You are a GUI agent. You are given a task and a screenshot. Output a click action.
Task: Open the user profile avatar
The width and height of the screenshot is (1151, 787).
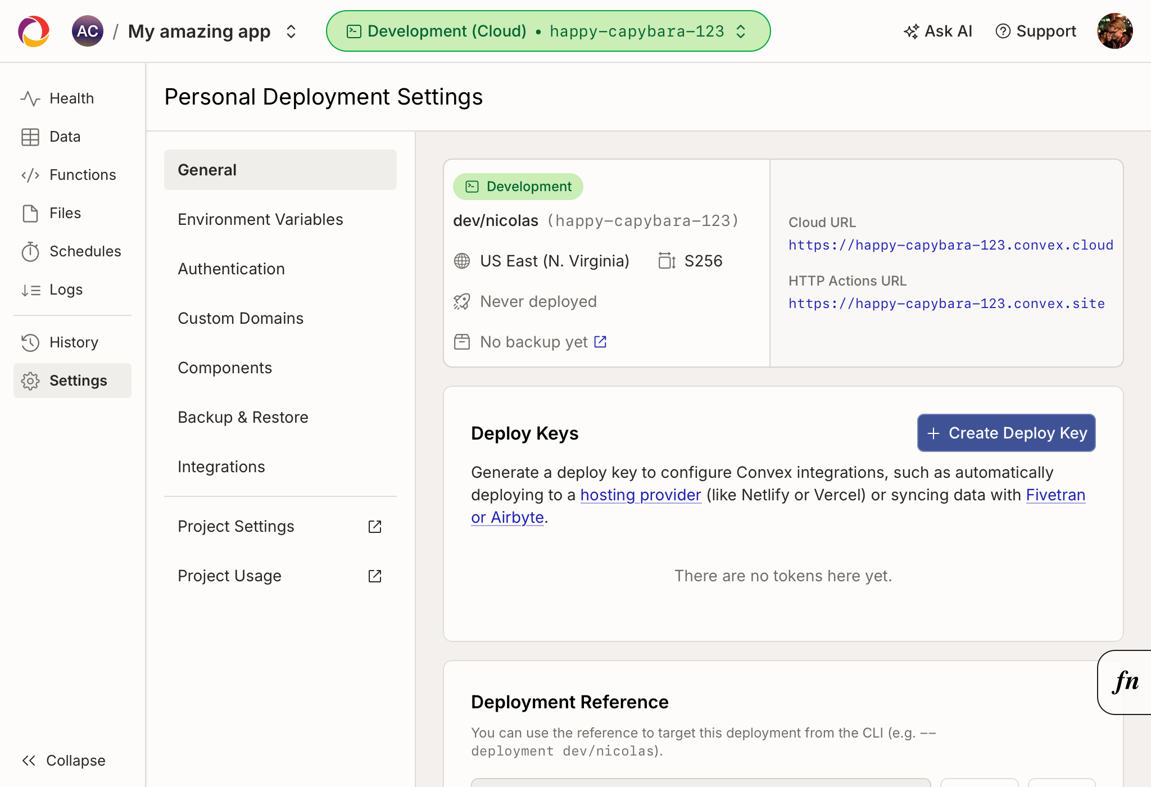tap(1114, 31)
